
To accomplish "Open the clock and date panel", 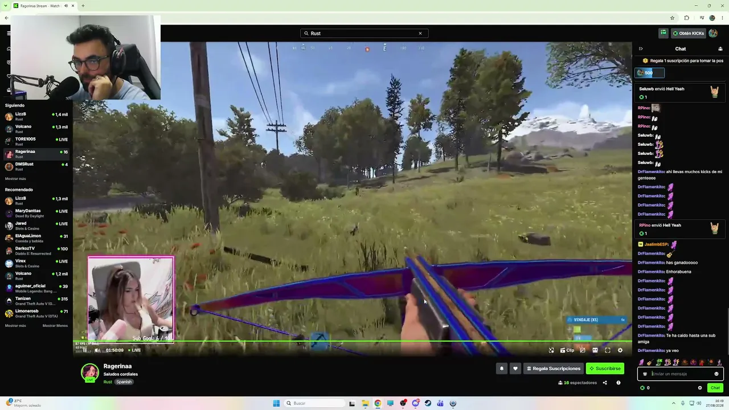I will pyautogui.click(x=715, y=403).
